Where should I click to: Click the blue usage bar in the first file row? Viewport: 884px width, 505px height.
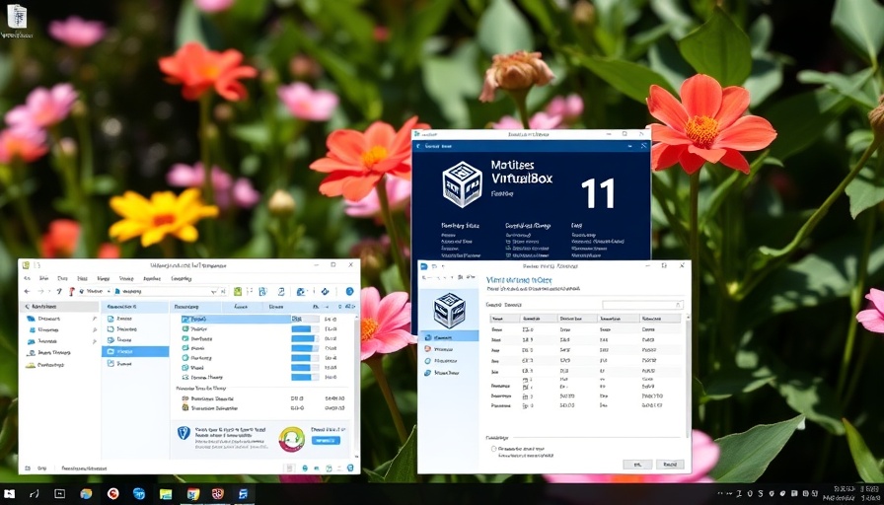point(303,320)
